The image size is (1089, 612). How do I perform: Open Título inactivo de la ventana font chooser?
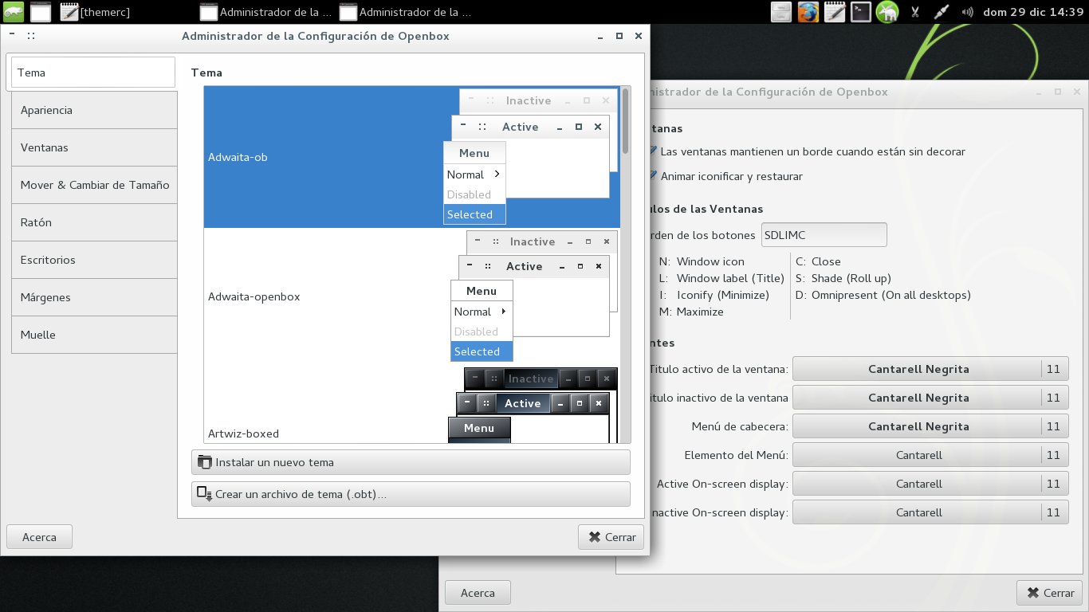click(930, 398)
